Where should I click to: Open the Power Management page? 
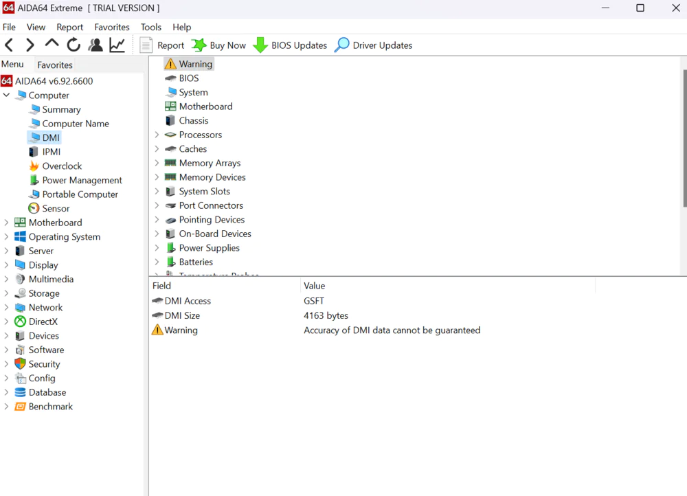(82, 180)
